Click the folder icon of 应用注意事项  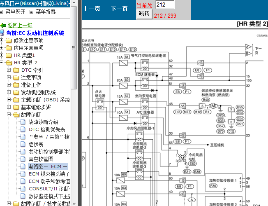click(9, 48)
